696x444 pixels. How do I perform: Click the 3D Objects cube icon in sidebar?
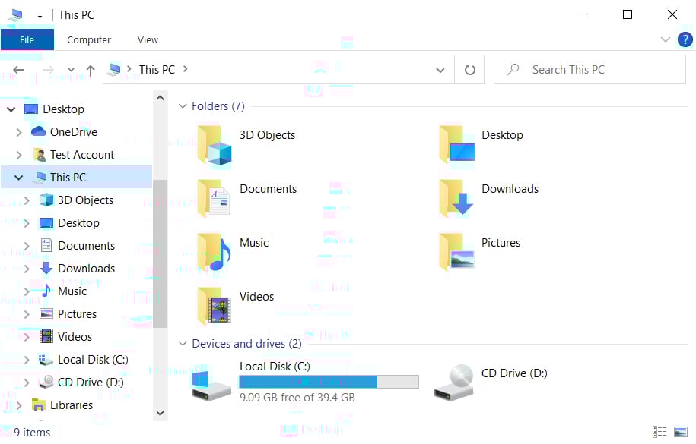(x=46, y=200)
